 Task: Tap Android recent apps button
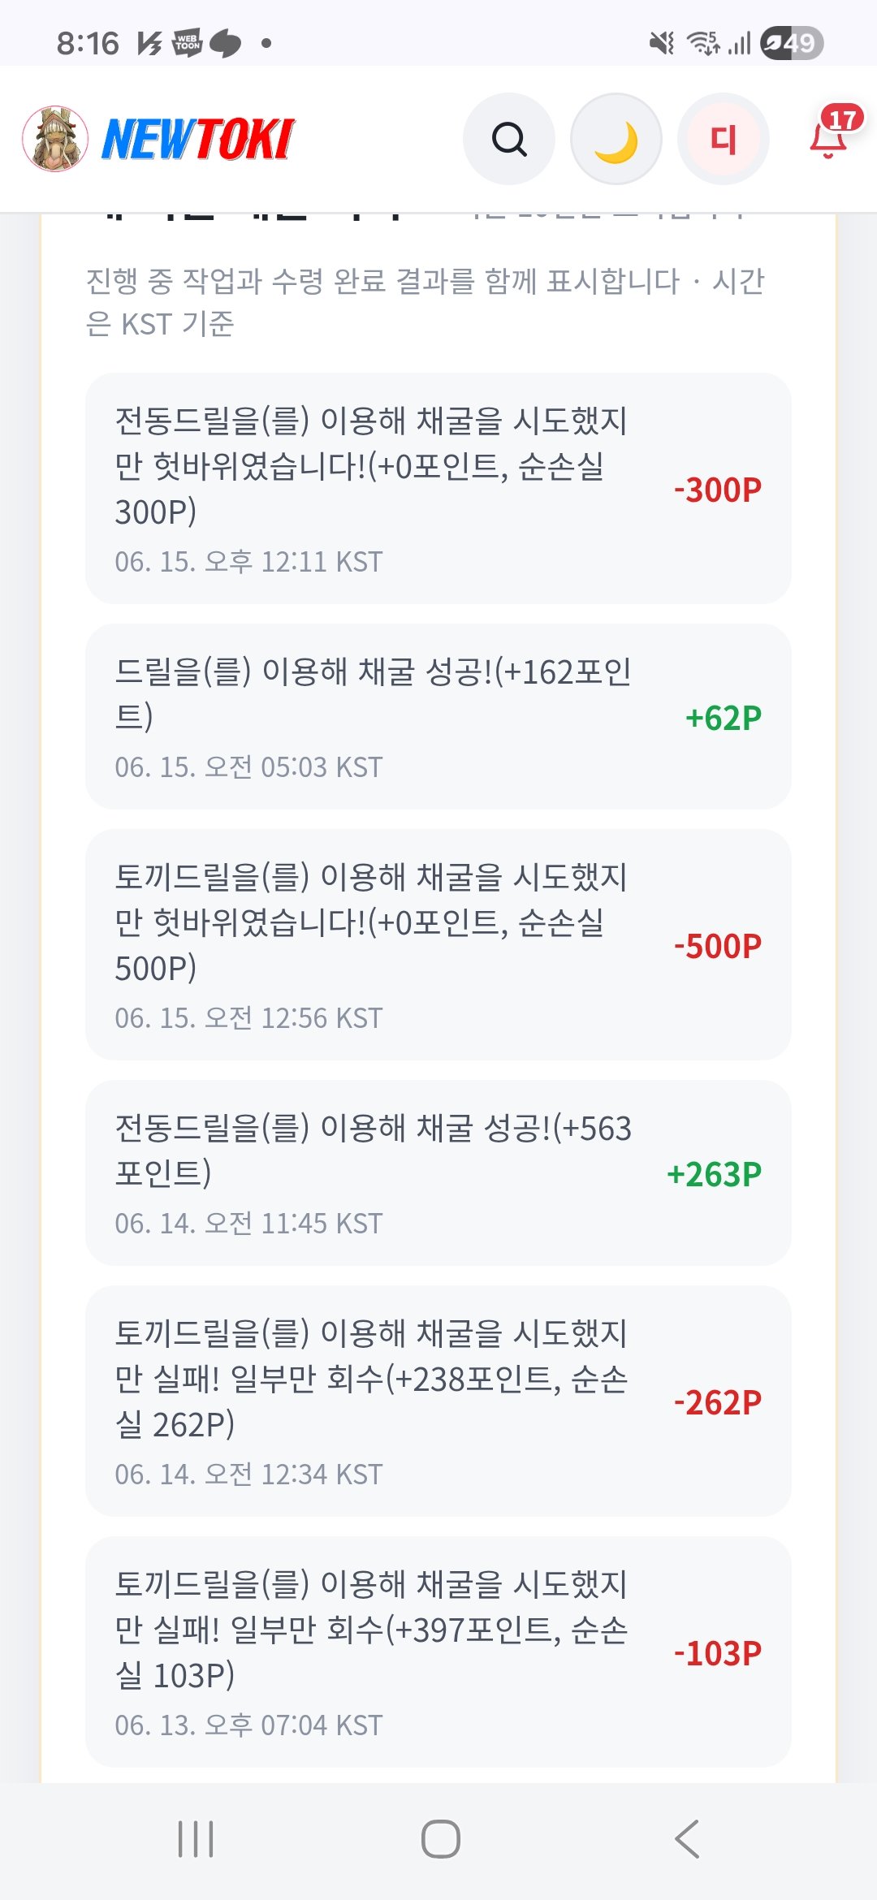196,1839
